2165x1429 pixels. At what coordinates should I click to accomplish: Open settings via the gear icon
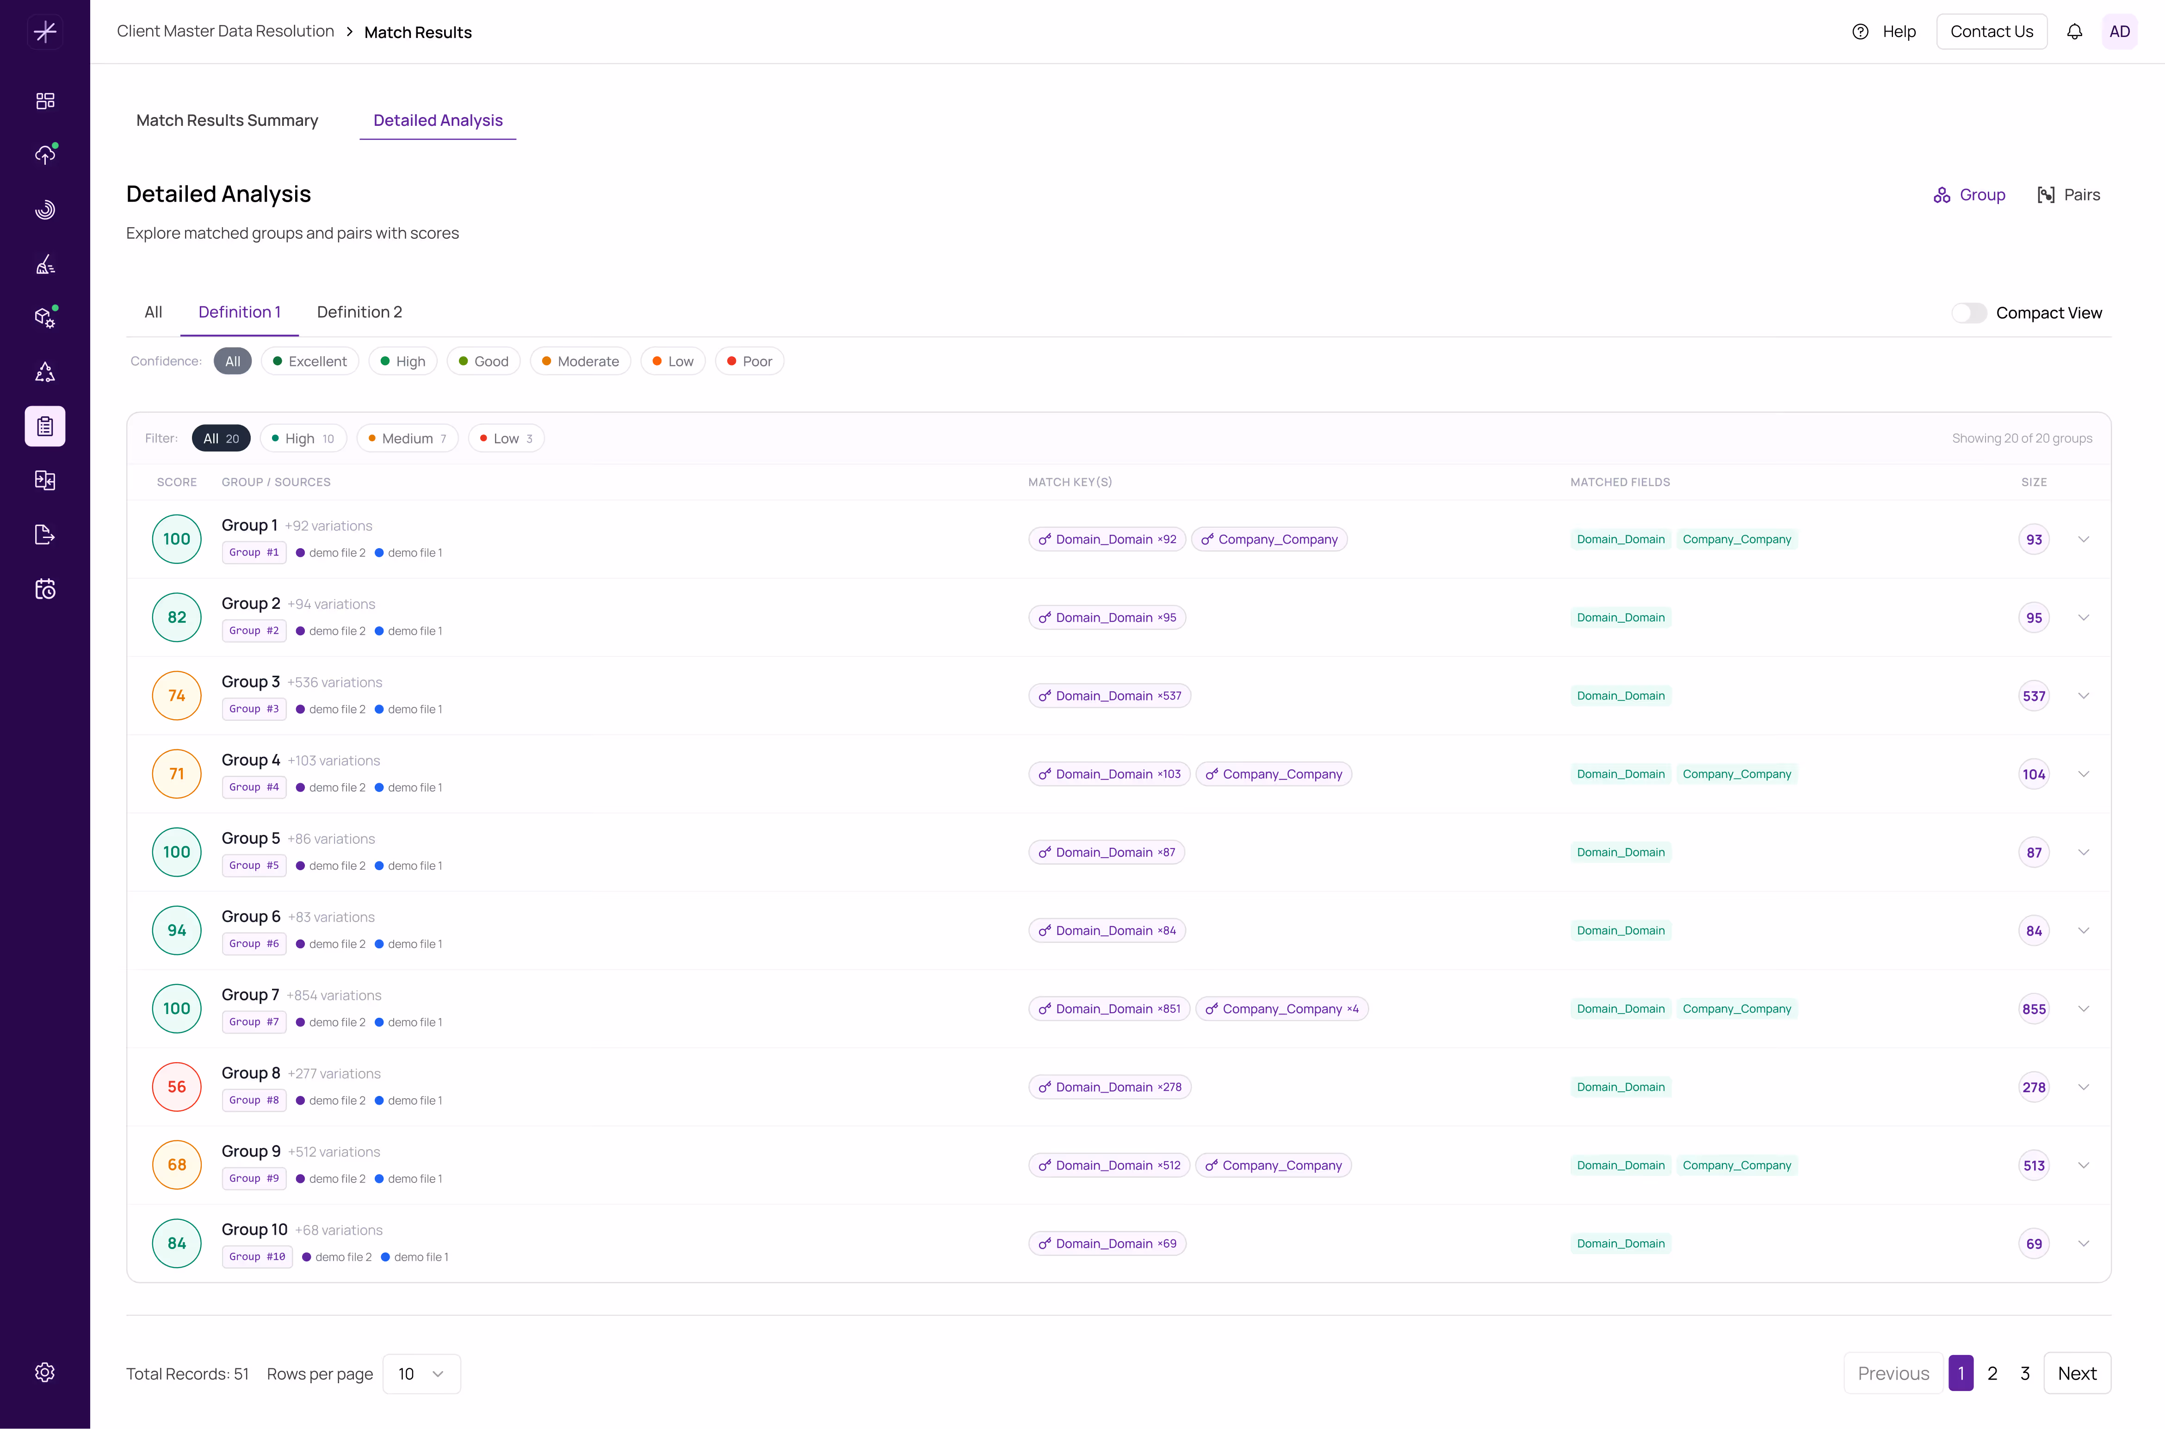click(x=45, y=1373)
